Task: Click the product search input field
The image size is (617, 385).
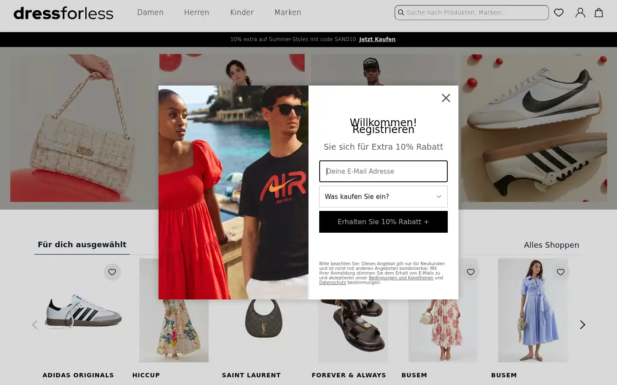Action: pyautogui.click(x=471, y=12)
